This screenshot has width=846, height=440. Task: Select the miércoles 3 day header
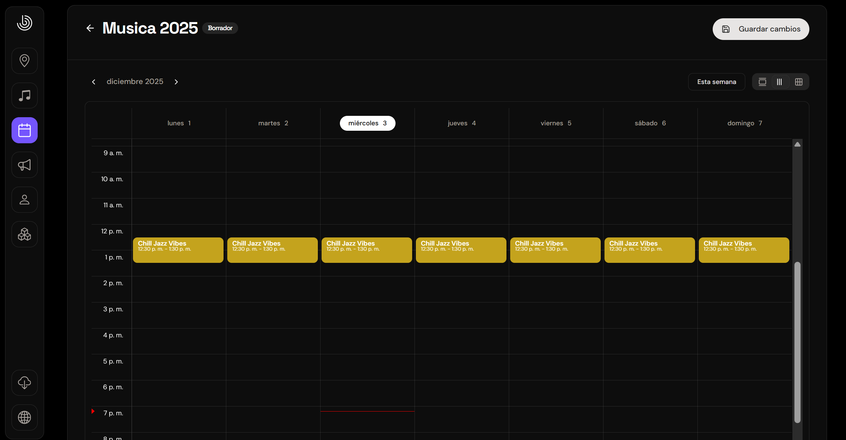point(367,123)
